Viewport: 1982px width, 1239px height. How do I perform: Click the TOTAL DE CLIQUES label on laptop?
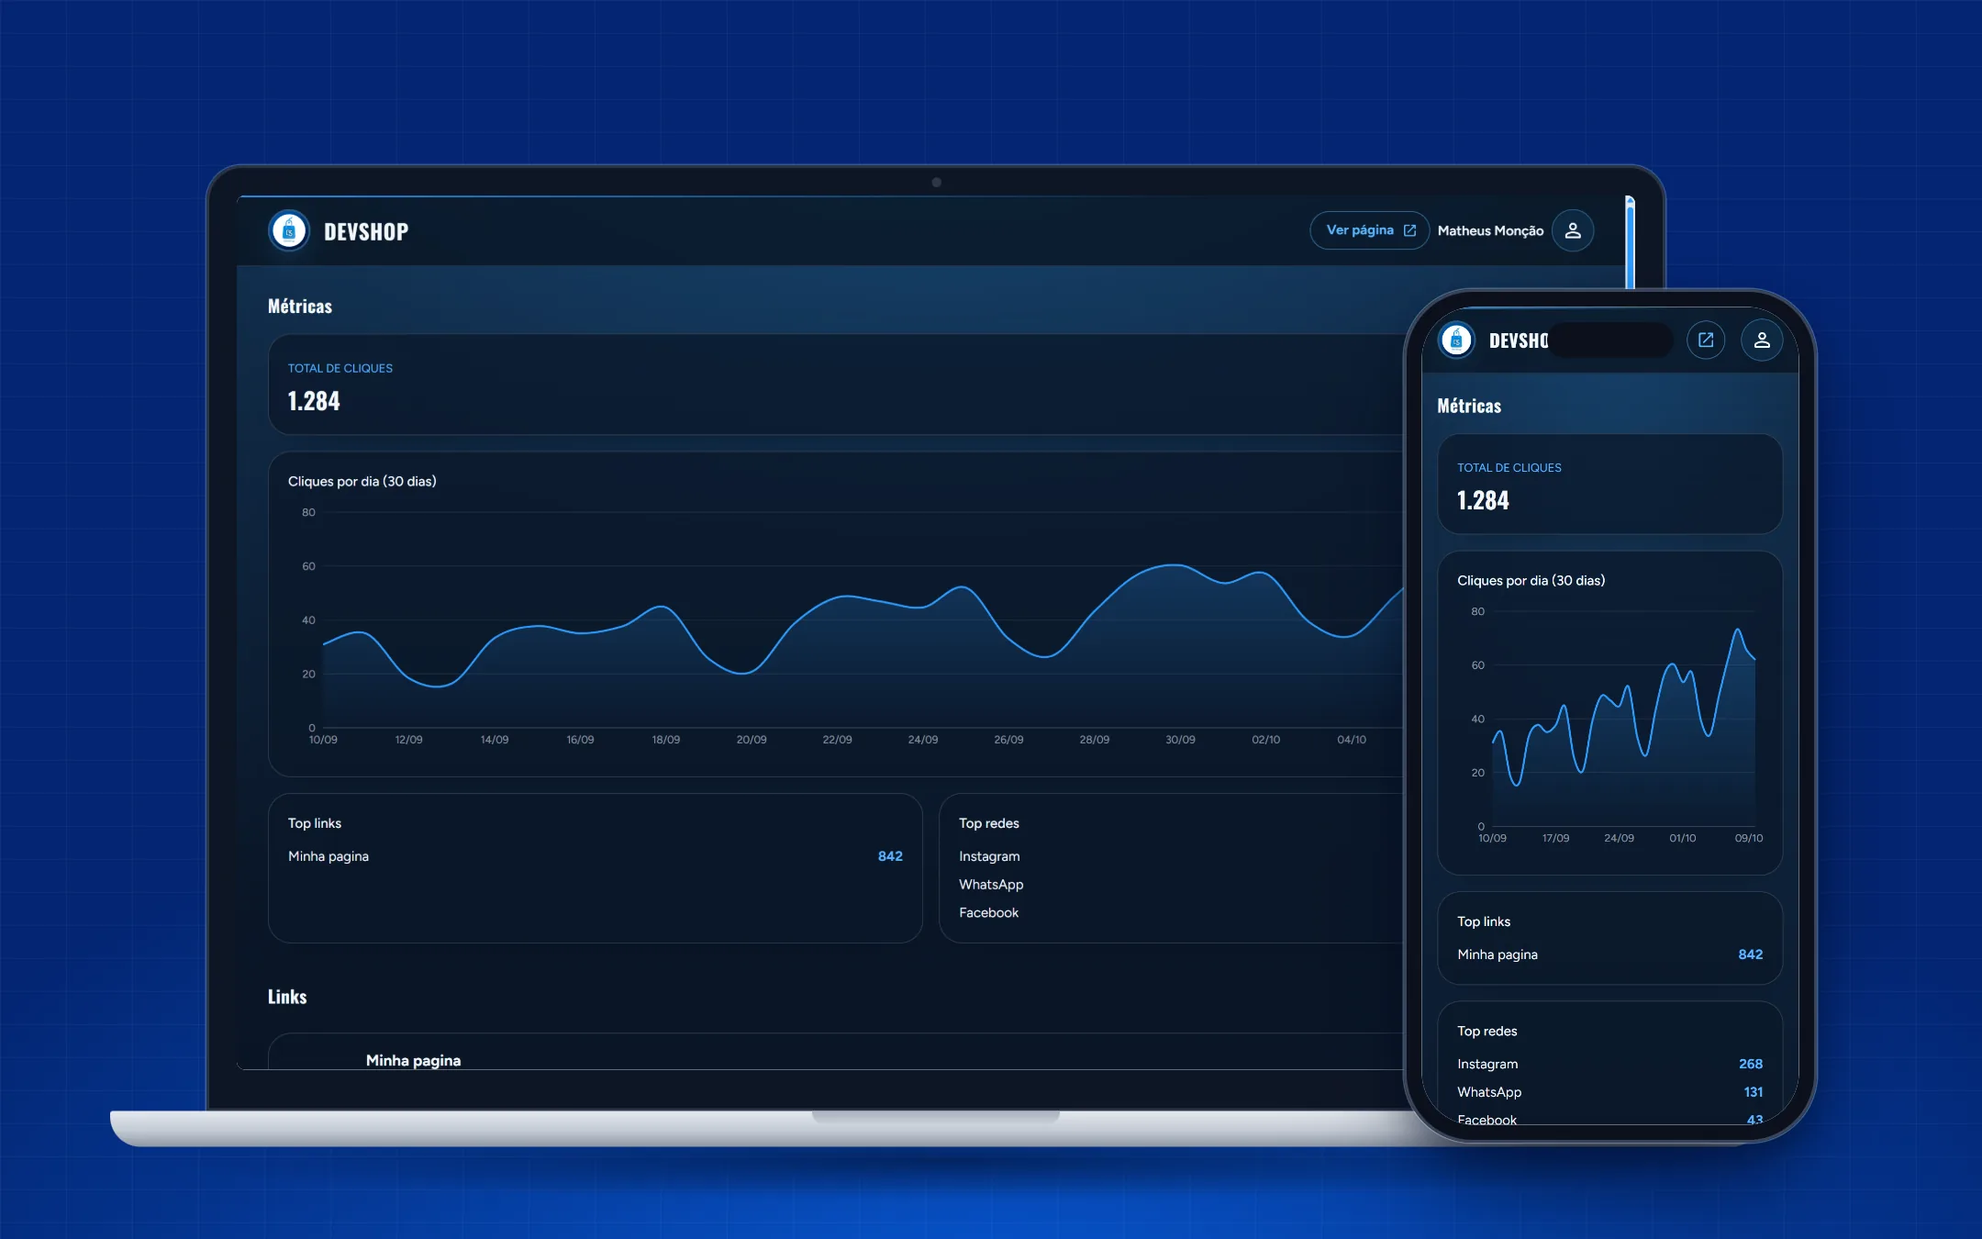(340, 368)
